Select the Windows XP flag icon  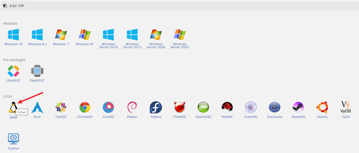coord(85,35)
